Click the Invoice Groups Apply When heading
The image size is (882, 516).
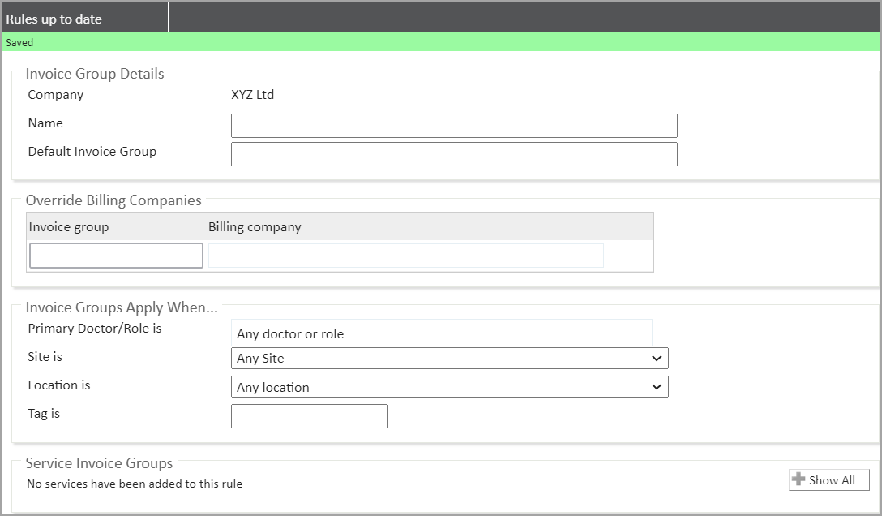tap(122, 307)
